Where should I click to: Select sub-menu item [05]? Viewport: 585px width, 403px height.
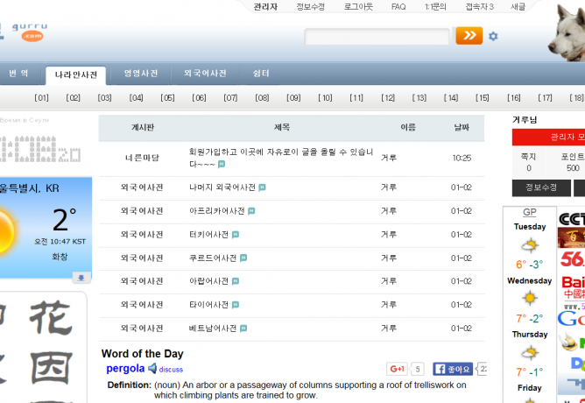tap(167, 98)
